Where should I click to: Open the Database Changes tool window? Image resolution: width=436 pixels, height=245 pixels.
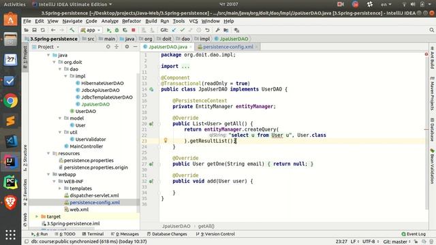(167, 234)
